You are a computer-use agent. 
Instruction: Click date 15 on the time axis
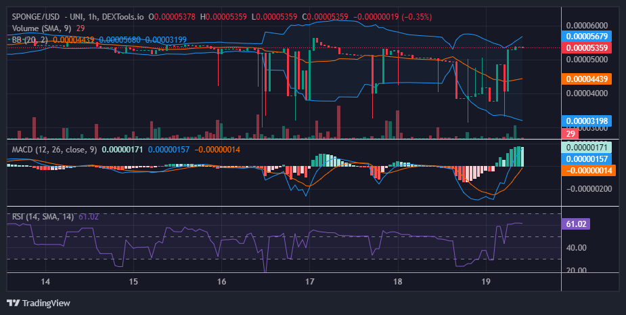(133, 281)
